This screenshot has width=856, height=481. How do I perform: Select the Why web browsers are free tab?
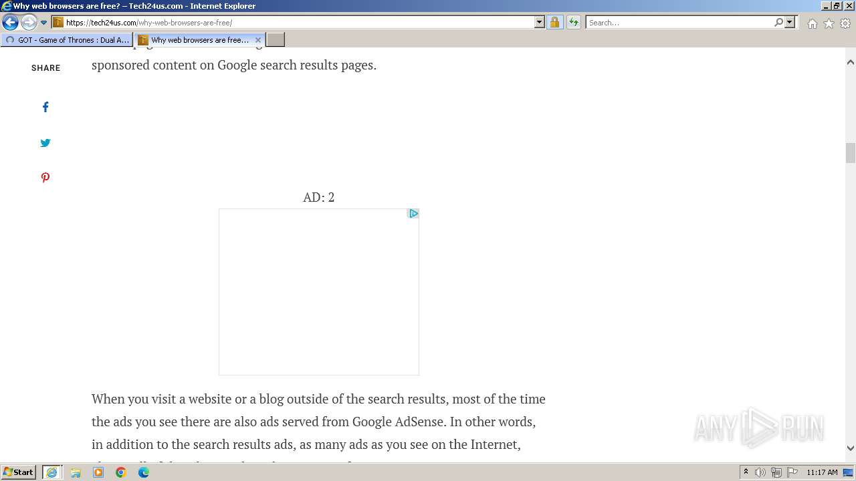[x=194, y=40]
